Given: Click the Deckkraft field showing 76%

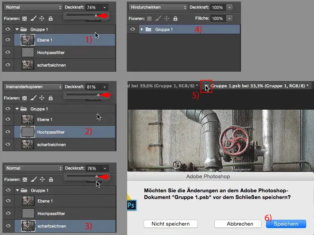Looking at the screenshot, I should (x=94, y=169).
